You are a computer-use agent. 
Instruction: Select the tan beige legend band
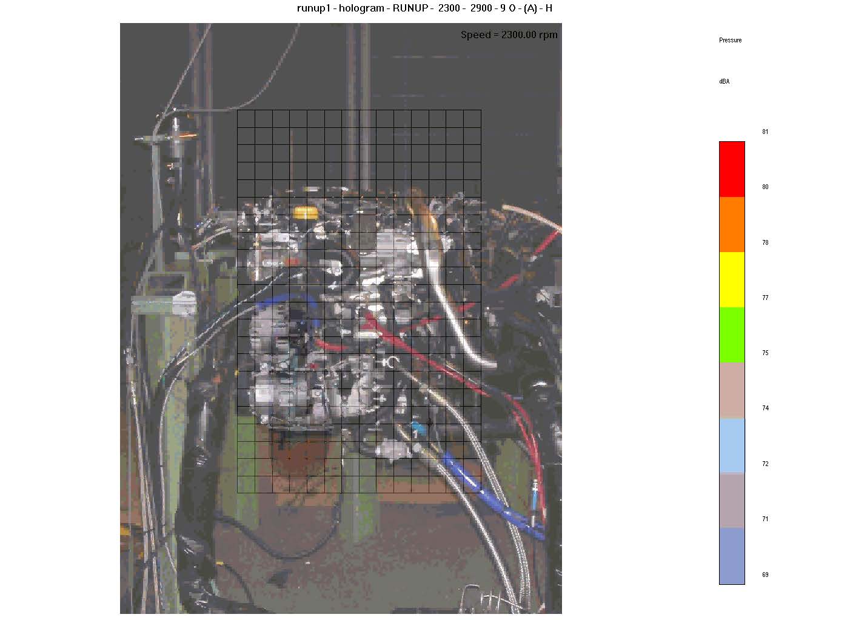(731, 390)
